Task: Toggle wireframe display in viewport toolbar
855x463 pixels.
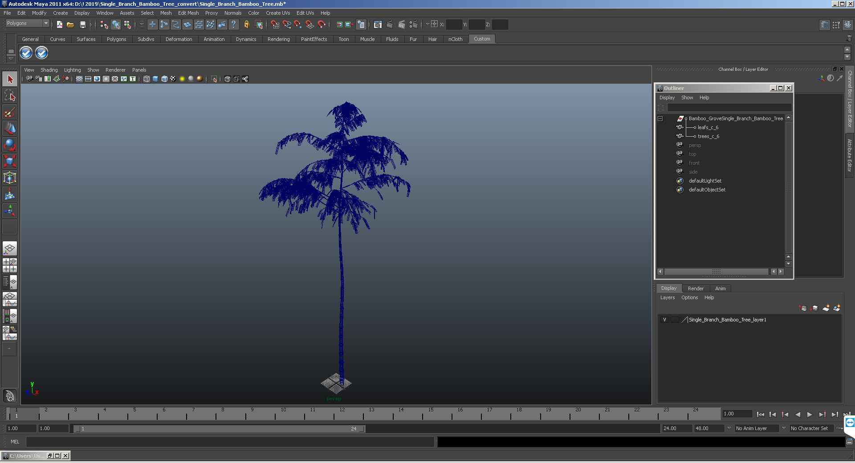Action: coord(147,79)
